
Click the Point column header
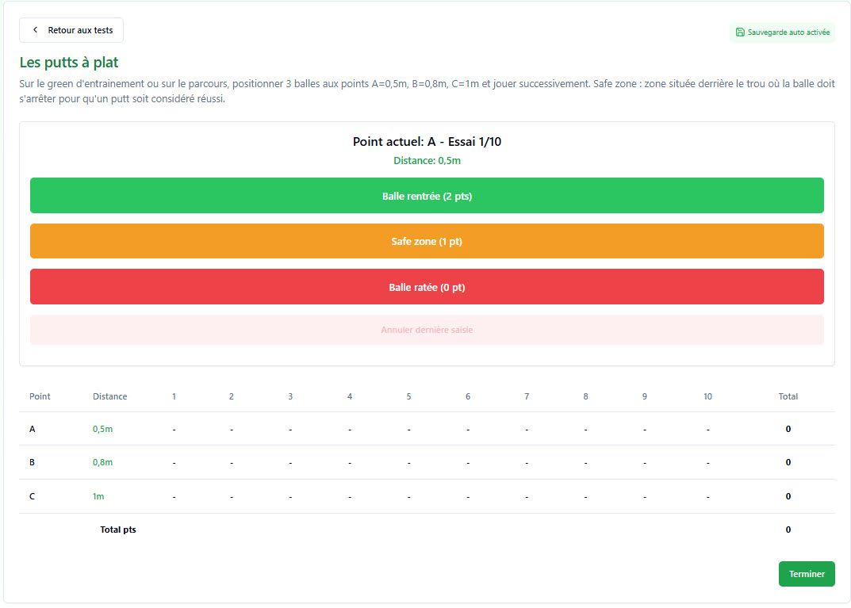coord(40,396)
